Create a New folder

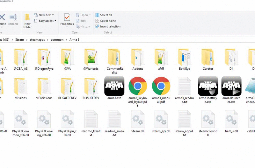coord(27,21)
